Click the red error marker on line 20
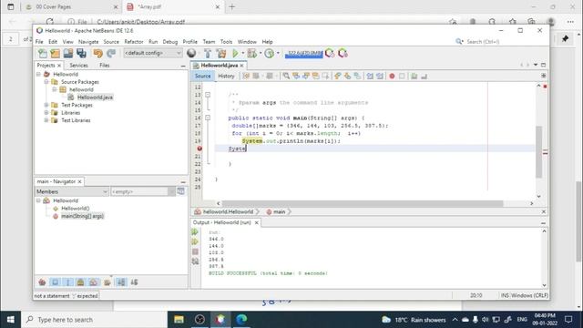 pyautogui.click(x=199, y=149)
